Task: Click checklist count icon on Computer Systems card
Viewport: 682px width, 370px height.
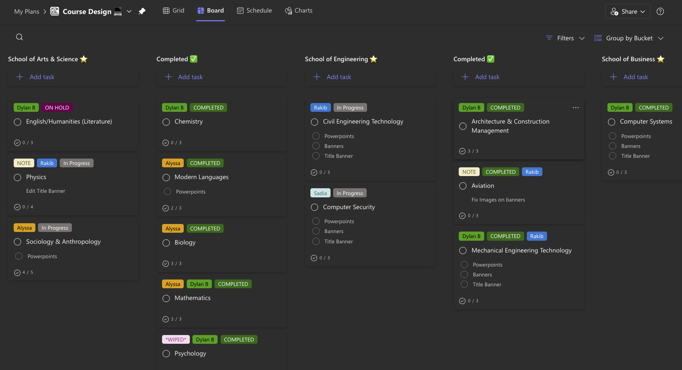Action: coord(611,172)
